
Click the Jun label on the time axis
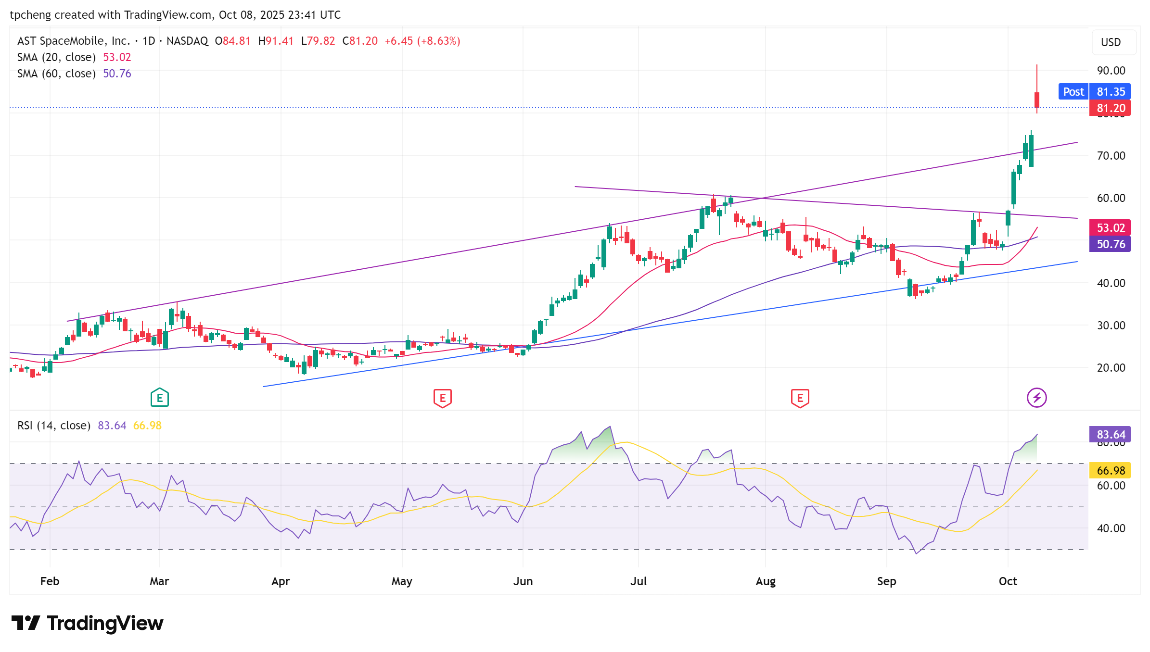click(523, 581)
